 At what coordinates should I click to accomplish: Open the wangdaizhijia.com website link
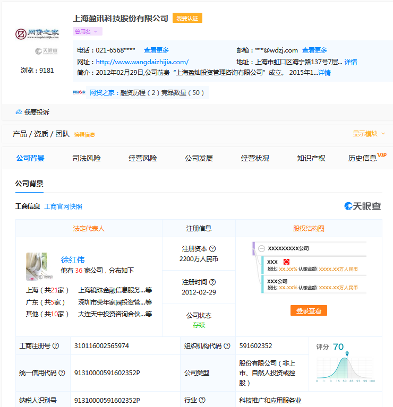coord(142,62)
